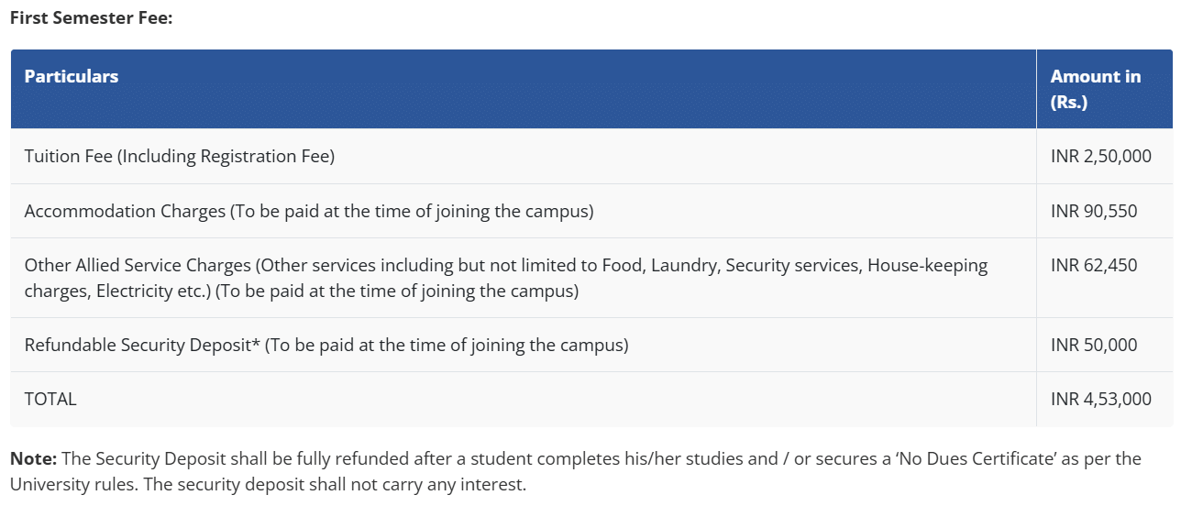The width and height of the screenshot is (1192, 506).
Task: Click the "Amount in (Rs.)" column header
Action: pos(1096,89)
